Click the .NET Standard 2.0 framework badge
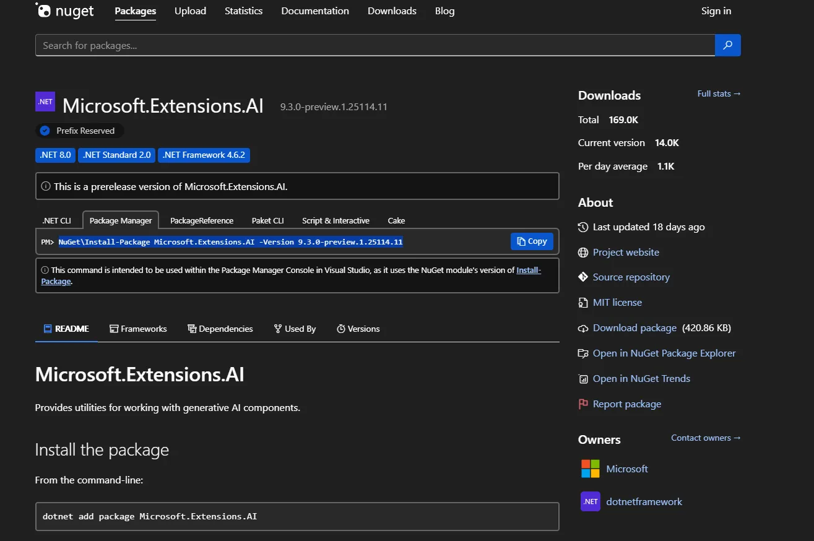Screen dimensions: 814x541 (117, 155)
